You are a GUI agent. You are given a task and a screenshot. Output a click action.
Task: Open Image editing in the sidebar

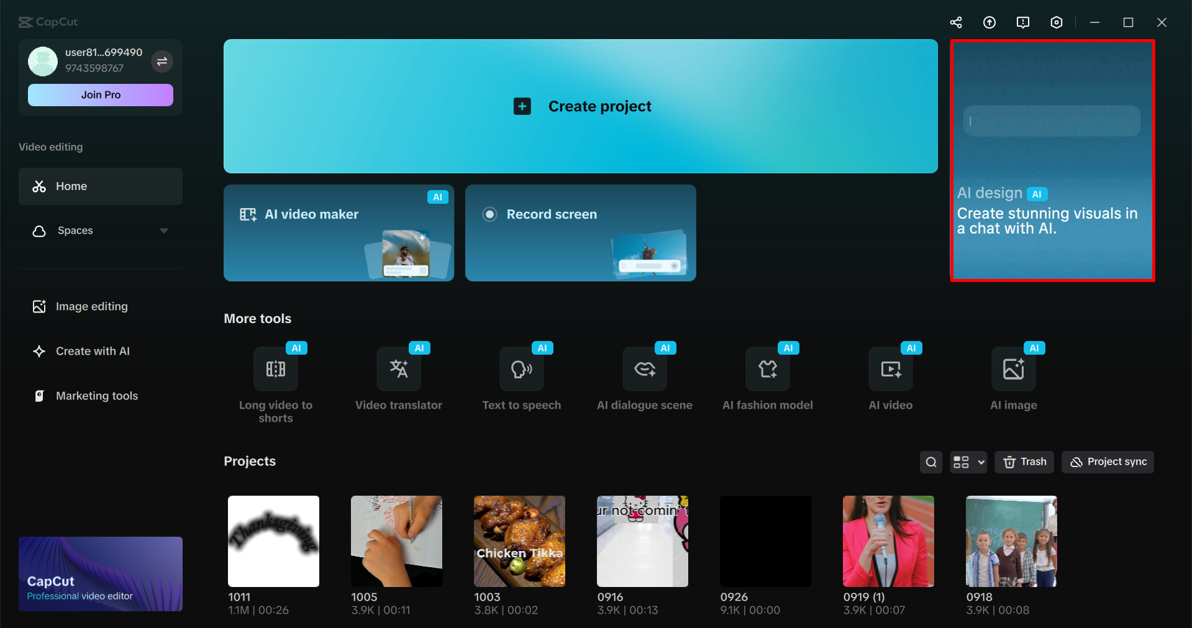101,306
